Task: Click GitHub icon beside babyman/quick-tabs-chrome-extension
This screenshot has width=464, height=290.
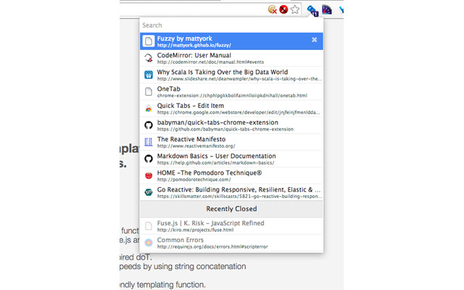Action: point(149,125)
